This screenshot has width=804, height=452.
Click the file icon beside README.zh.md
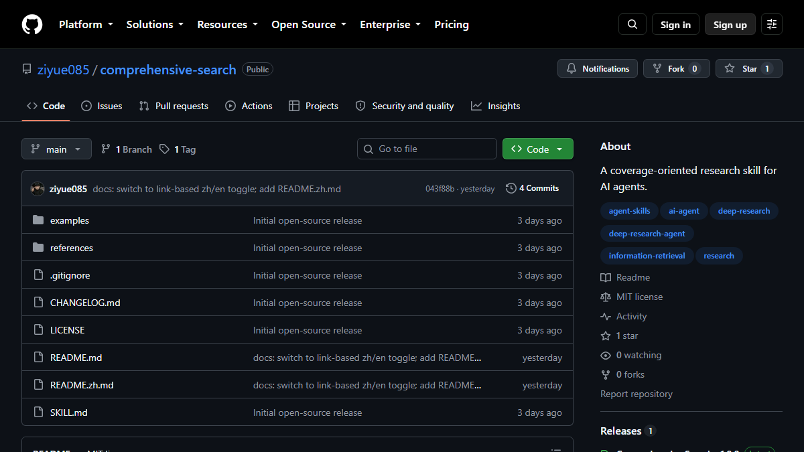(38, 385)
